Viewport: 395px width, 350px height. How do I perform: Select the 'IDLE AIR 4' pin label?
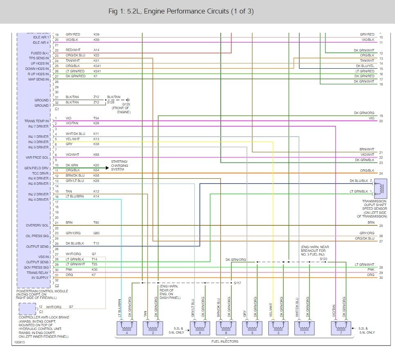tap(40, 43)
